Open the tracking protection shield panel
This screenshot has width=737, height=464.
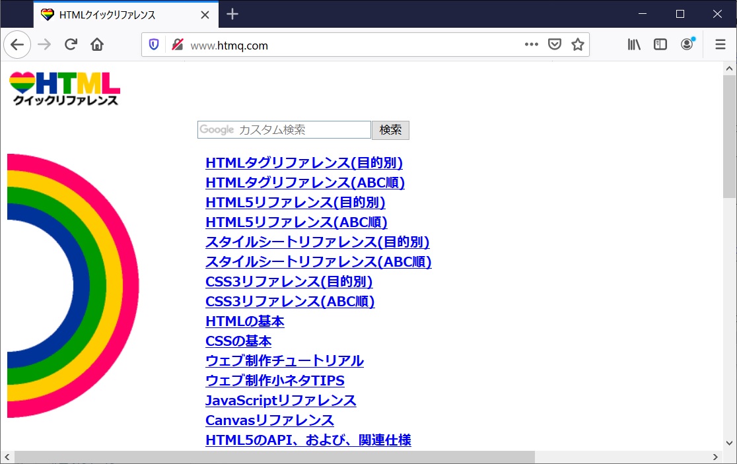pos(154,45)
